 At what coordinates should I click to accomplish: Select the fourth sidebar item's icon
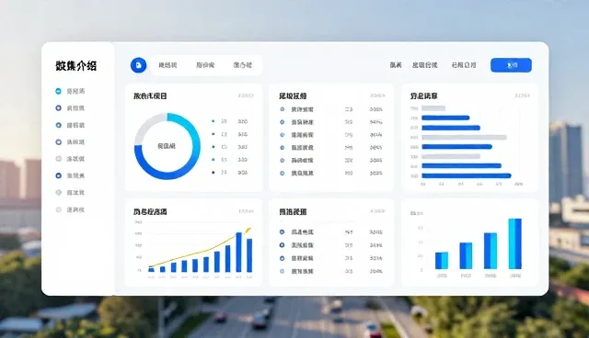coord(58,142)
